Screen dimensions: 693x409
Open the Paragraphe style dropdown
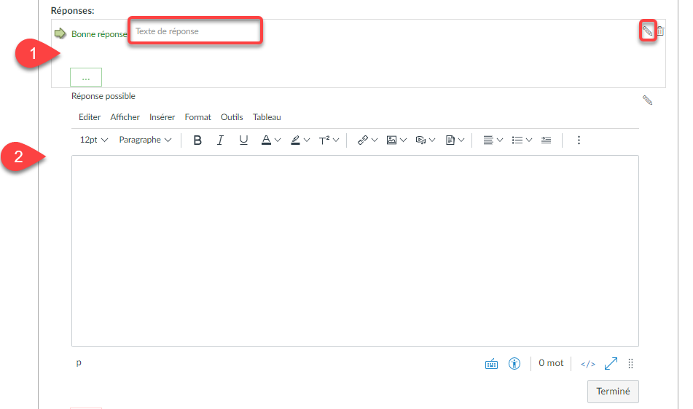pos(145,140)
